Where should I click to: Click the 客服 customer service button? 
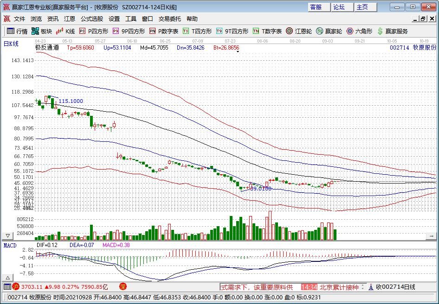(316, 7)
